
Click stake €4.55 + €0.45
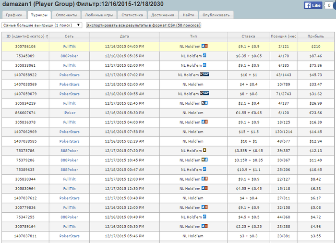point(249,113)
